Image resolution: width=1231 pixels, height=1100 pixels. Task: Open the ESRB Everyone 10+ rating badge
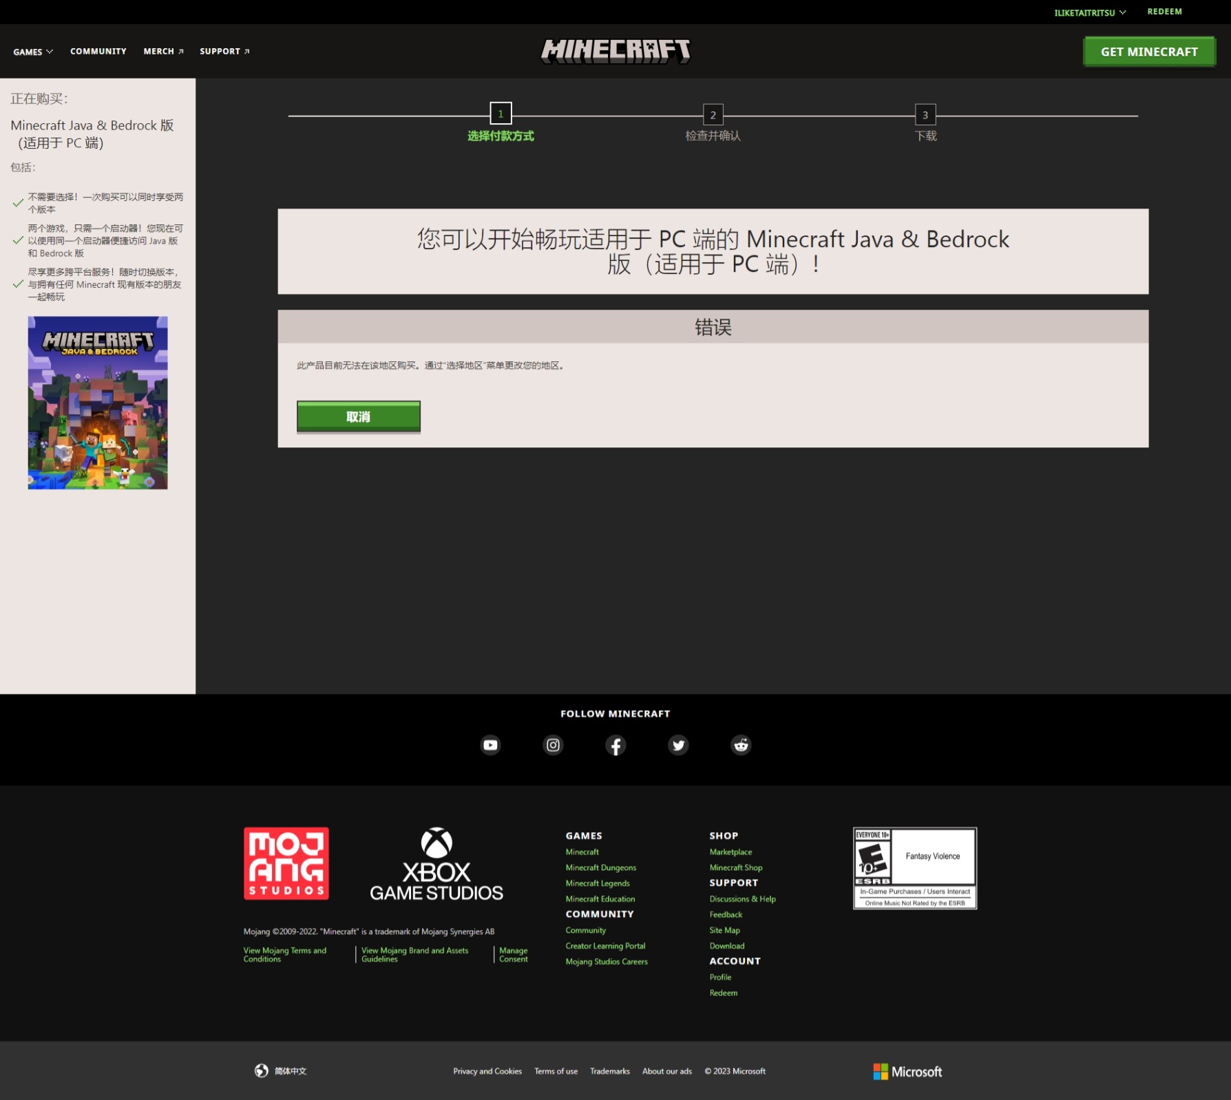coord(915,868)
